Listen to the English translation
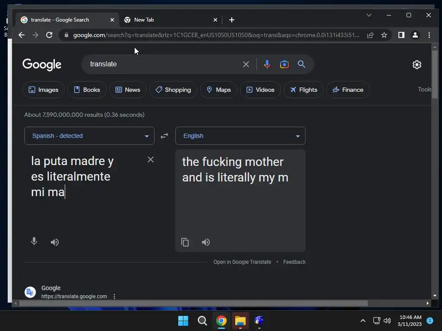The width and height of the screenshot is (442, 331). point(206,242)
